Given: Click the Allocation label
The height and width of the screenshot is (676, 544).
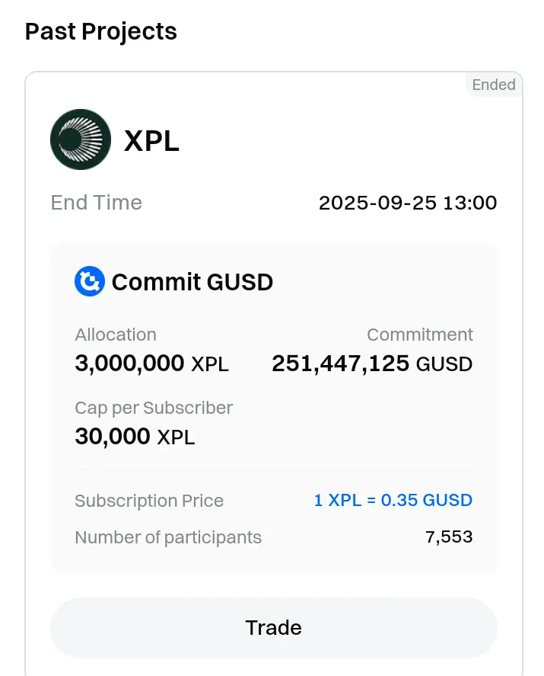Looking at the screenshot, I should pyautogui.click(x=116, y=335).
